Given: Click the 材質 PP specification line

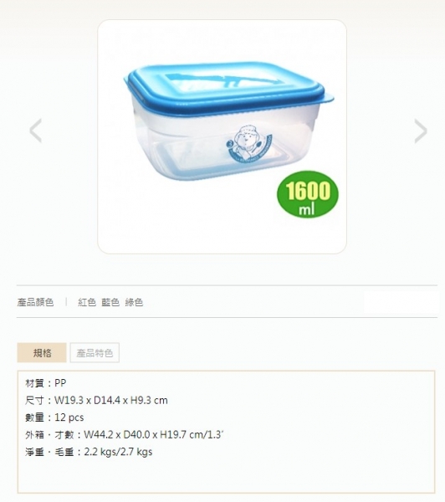Looking at the screenshot, I should 46,383.
